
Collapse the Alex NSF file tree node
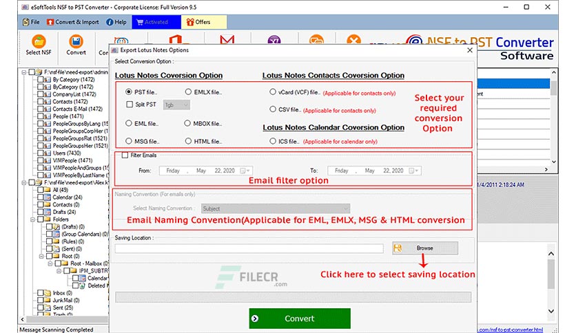coord(23,182)
